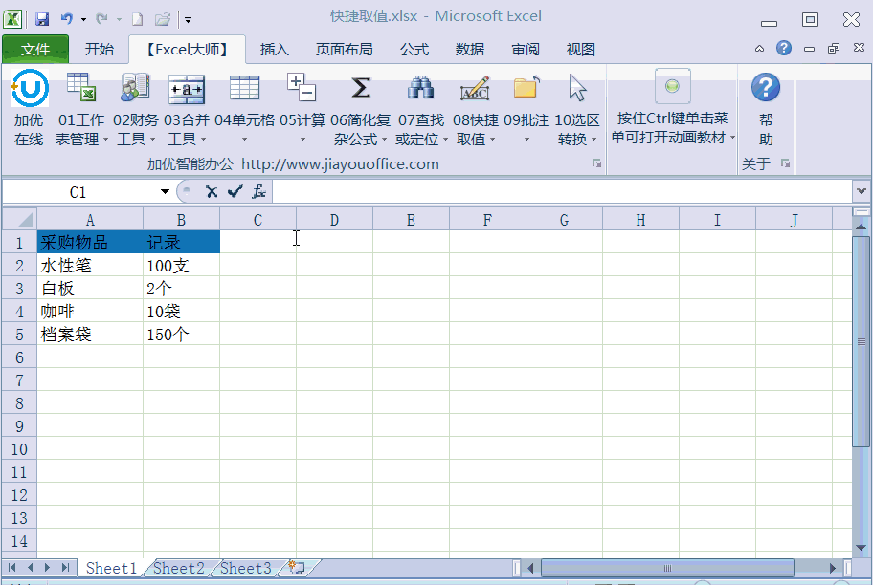This screenshot has width=873, height=585.
Task: Select cell containing 10袋
Action: coord(181,312)
